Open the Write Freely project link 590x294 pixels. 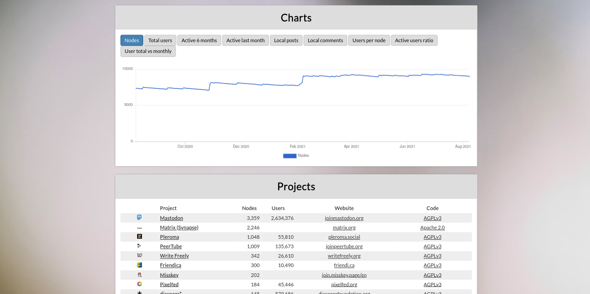[x=174, y=256]
